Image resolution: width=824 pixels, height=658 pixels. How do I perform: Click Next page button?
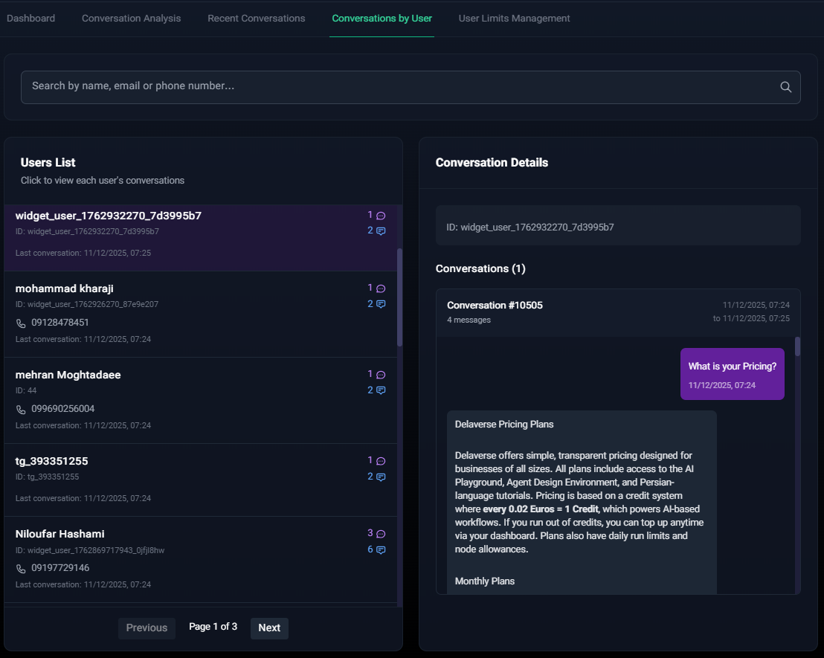(269, 628)
